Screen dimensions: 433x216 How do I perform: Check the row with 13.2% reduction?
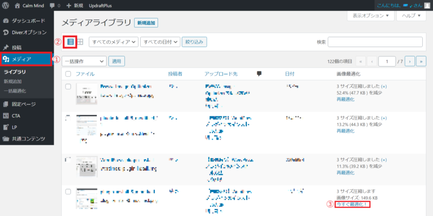pos(68,118)
